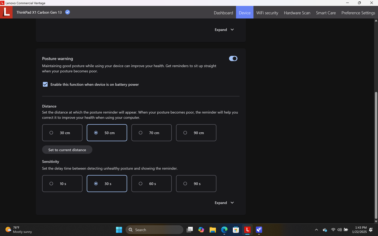Screen dimensions: 378x236
Task: Click the Distance section label
Action: click(x=49, y=106)
